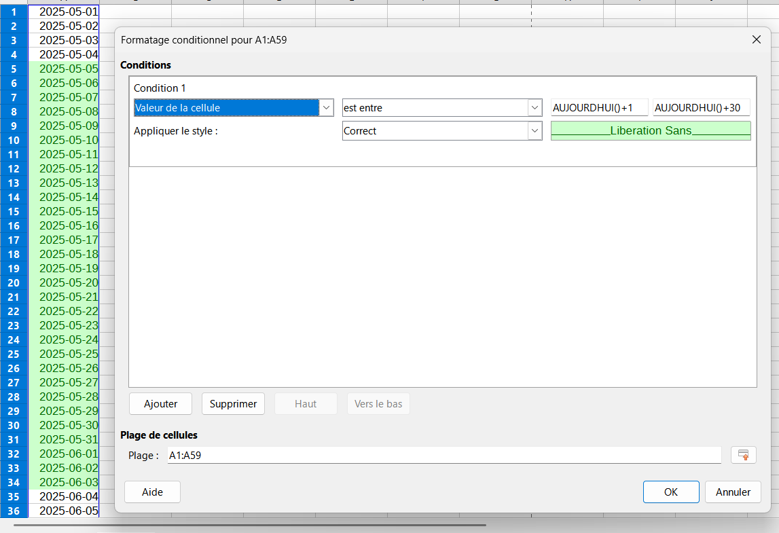Select cell with date 2025-05-10
The height and width of the screenshot is (533, 779).
(x=64, y=140)
